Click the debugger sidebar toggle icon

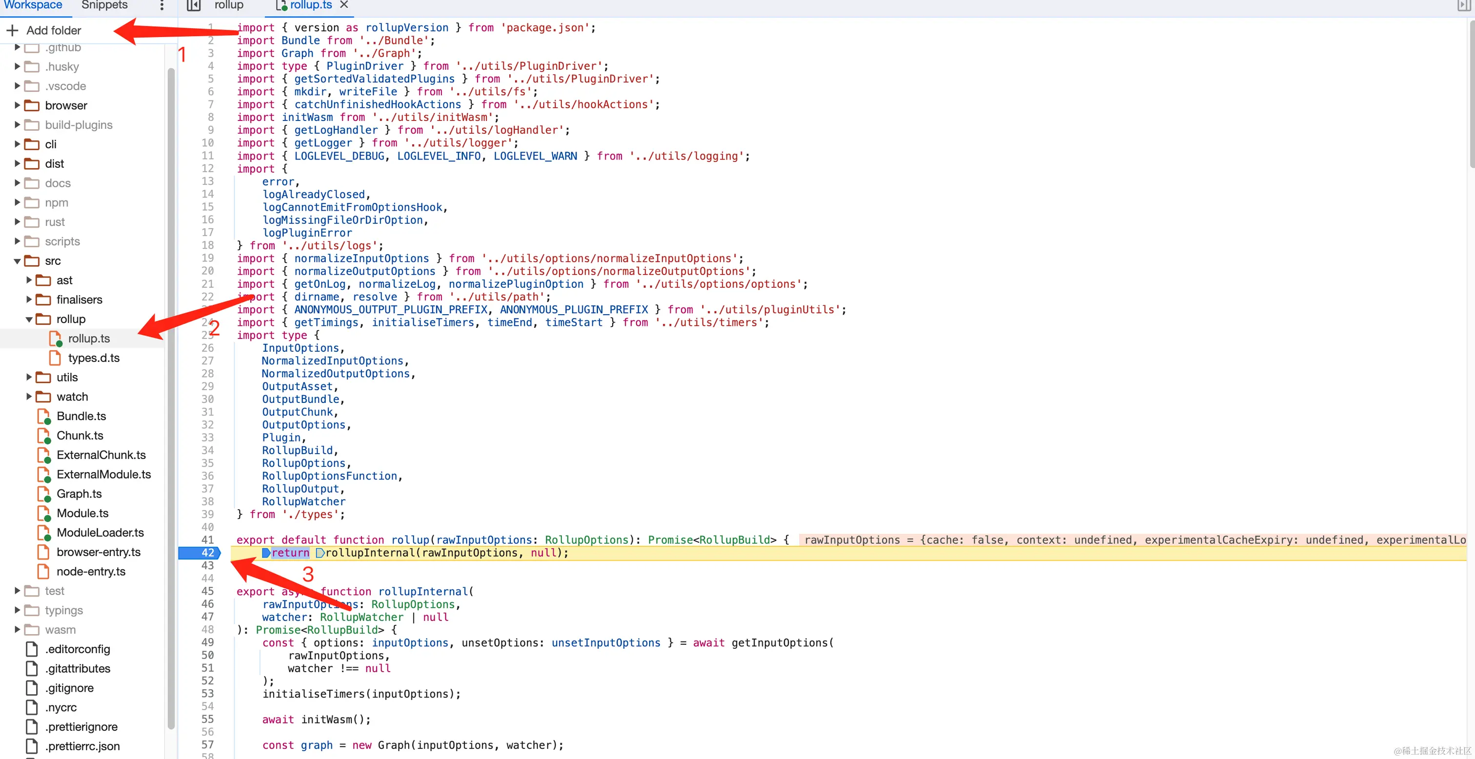coord(1463,6)
